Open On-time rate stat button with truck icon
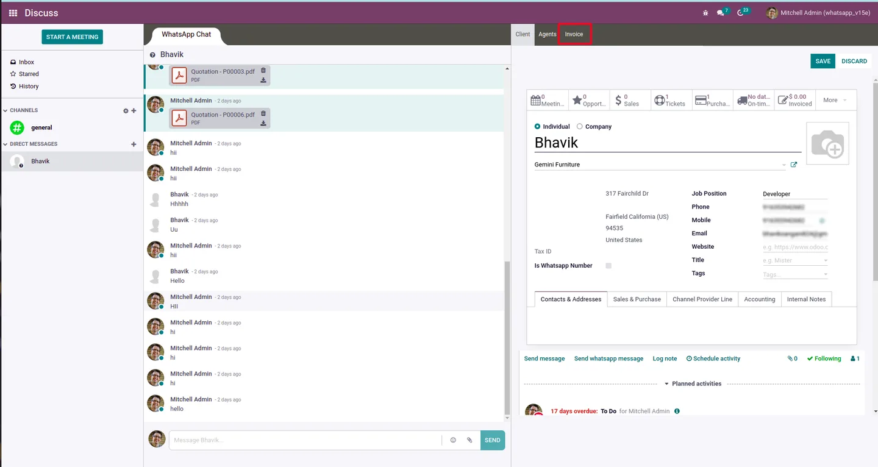 [x=754, y=100]
